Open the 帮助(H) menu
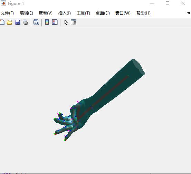 click(143, 13)
